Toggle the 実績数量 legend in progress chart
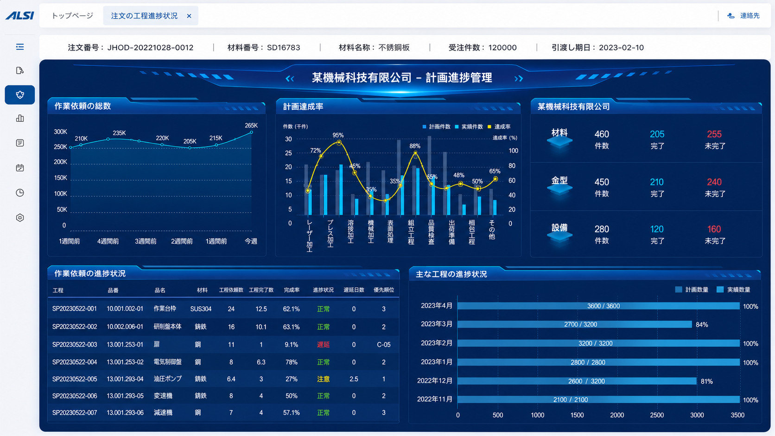Screen dimensions: 775x436 point(733,290)
